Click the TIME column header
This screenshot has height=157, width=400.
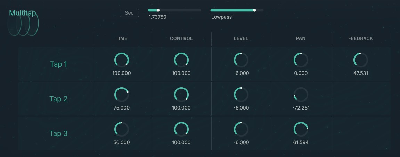122,38
